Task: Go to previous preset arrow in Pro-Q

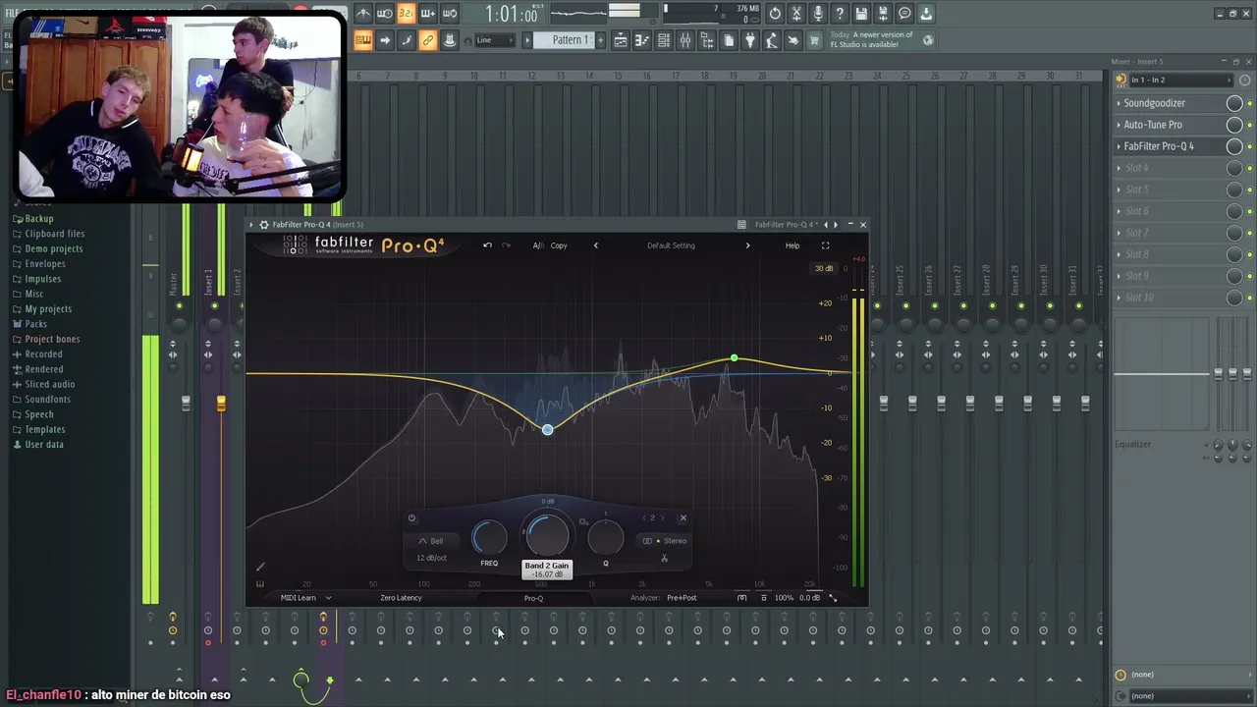Action: point(595,245)
